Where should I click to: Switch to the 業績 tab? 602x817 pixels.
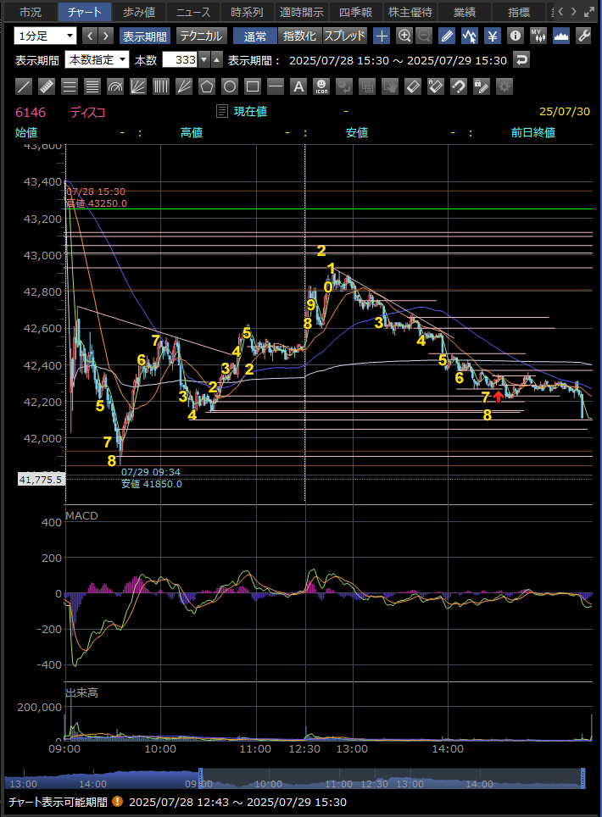(x=465, y=12)
